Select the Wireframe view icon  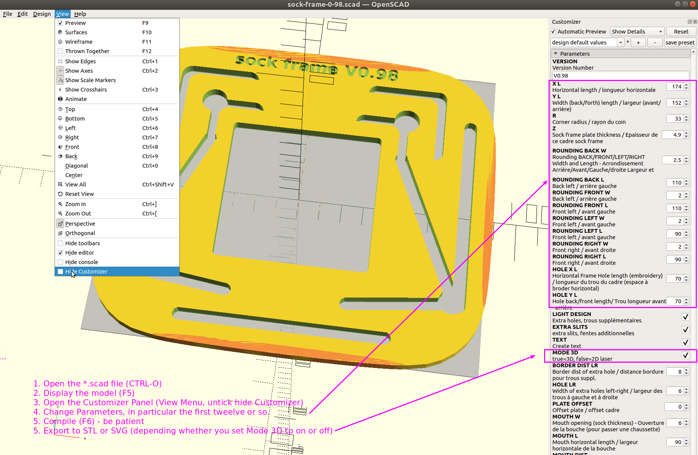pyautogui.click(x=60, y=42)
